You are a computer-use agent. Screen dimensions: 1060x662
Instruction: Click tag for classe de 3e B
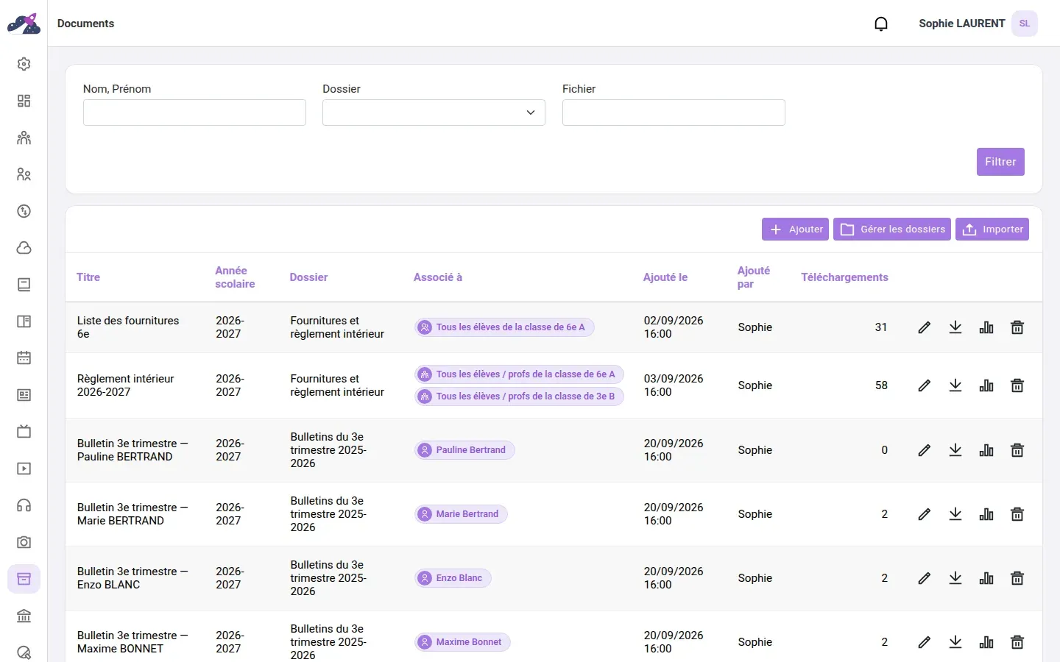tap(519, 396)
